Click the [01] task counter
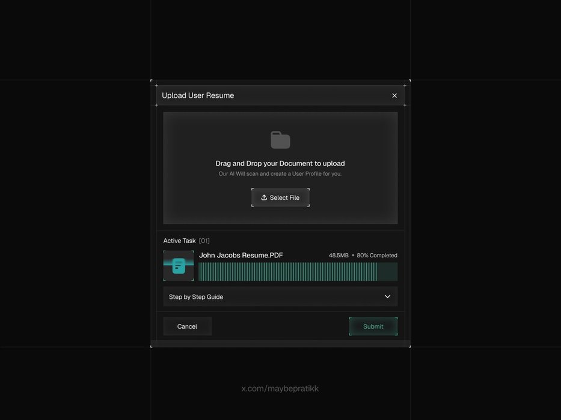561x420 pixels. [x=204, y=241]
